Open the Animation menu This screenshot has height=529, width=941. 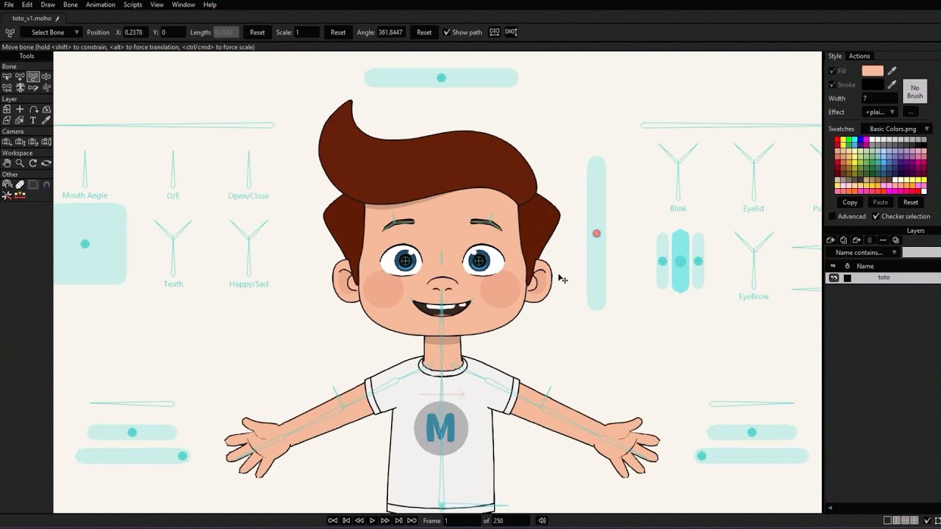click(x=100, y=5)
